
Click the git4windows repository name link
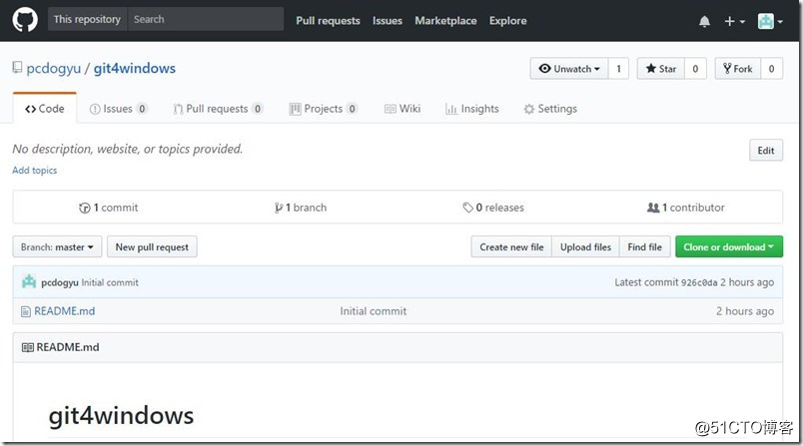pos(134,68)
